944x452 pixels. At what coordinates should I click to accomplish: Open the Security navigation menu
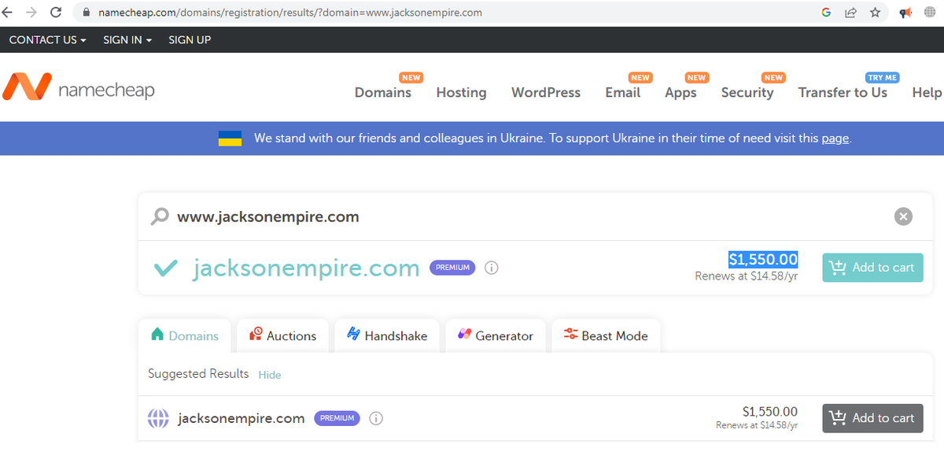click(x=747, y=93)
